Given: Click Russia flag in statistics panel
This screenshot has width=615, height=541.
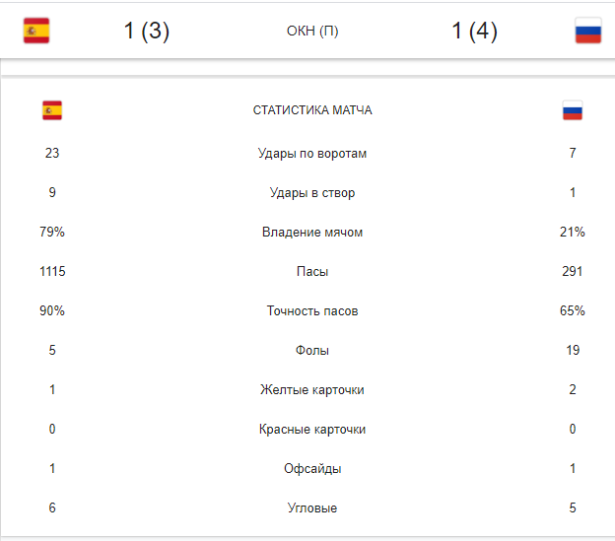Looking at the screenshot, I should (573, 110).
